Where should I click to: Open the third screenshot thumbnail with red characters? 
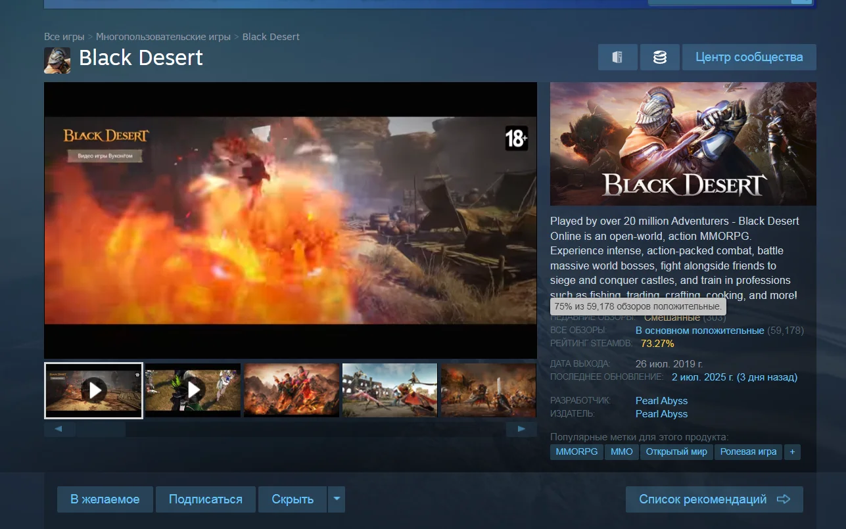tap(291, 390)
